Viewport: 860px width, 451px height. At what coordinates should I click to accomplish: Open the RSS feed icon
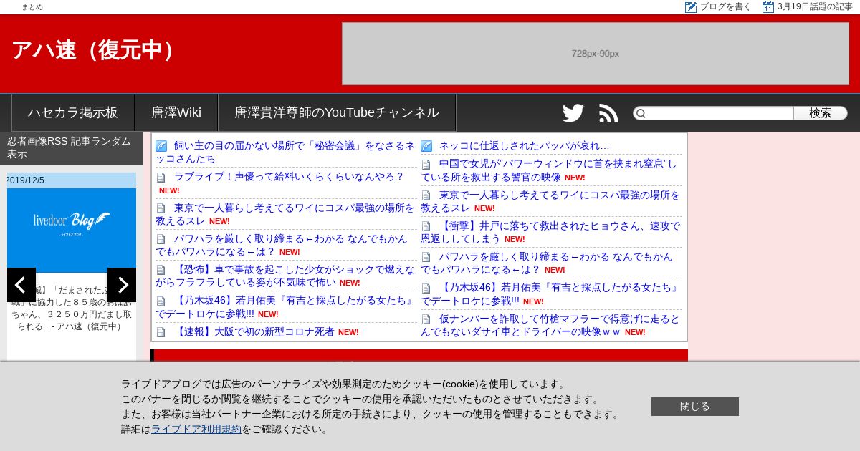(608, 113)
